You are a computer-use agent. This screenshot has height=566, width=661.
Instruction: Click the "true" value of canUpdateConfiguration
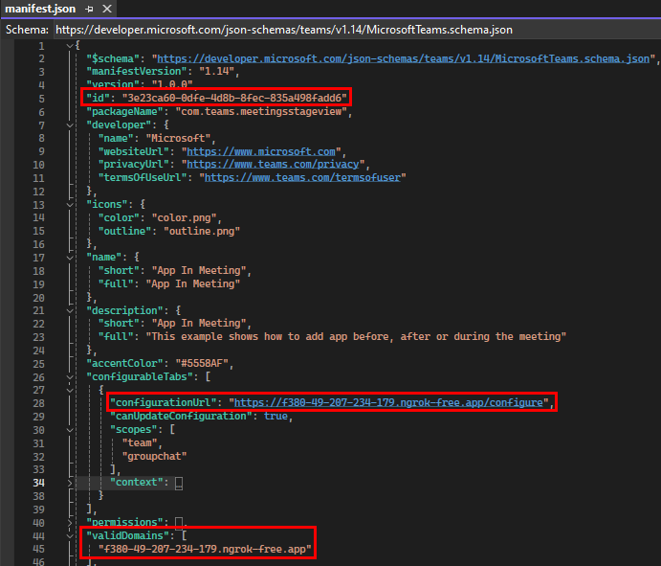275,417
